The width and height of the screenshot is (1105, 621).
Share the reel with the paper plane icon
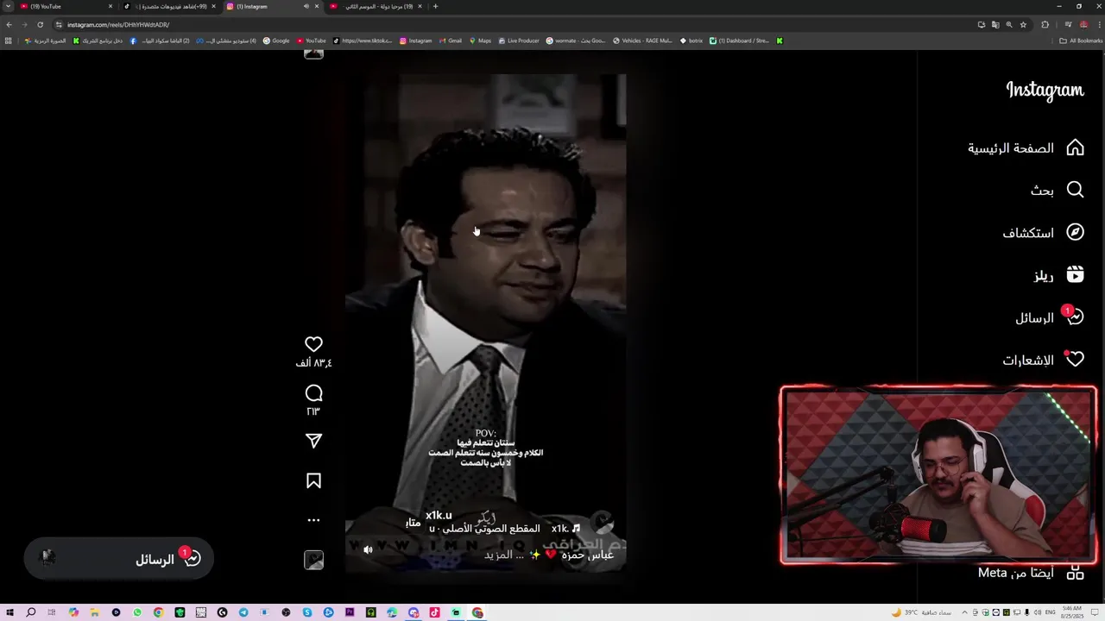coord(313,441)
